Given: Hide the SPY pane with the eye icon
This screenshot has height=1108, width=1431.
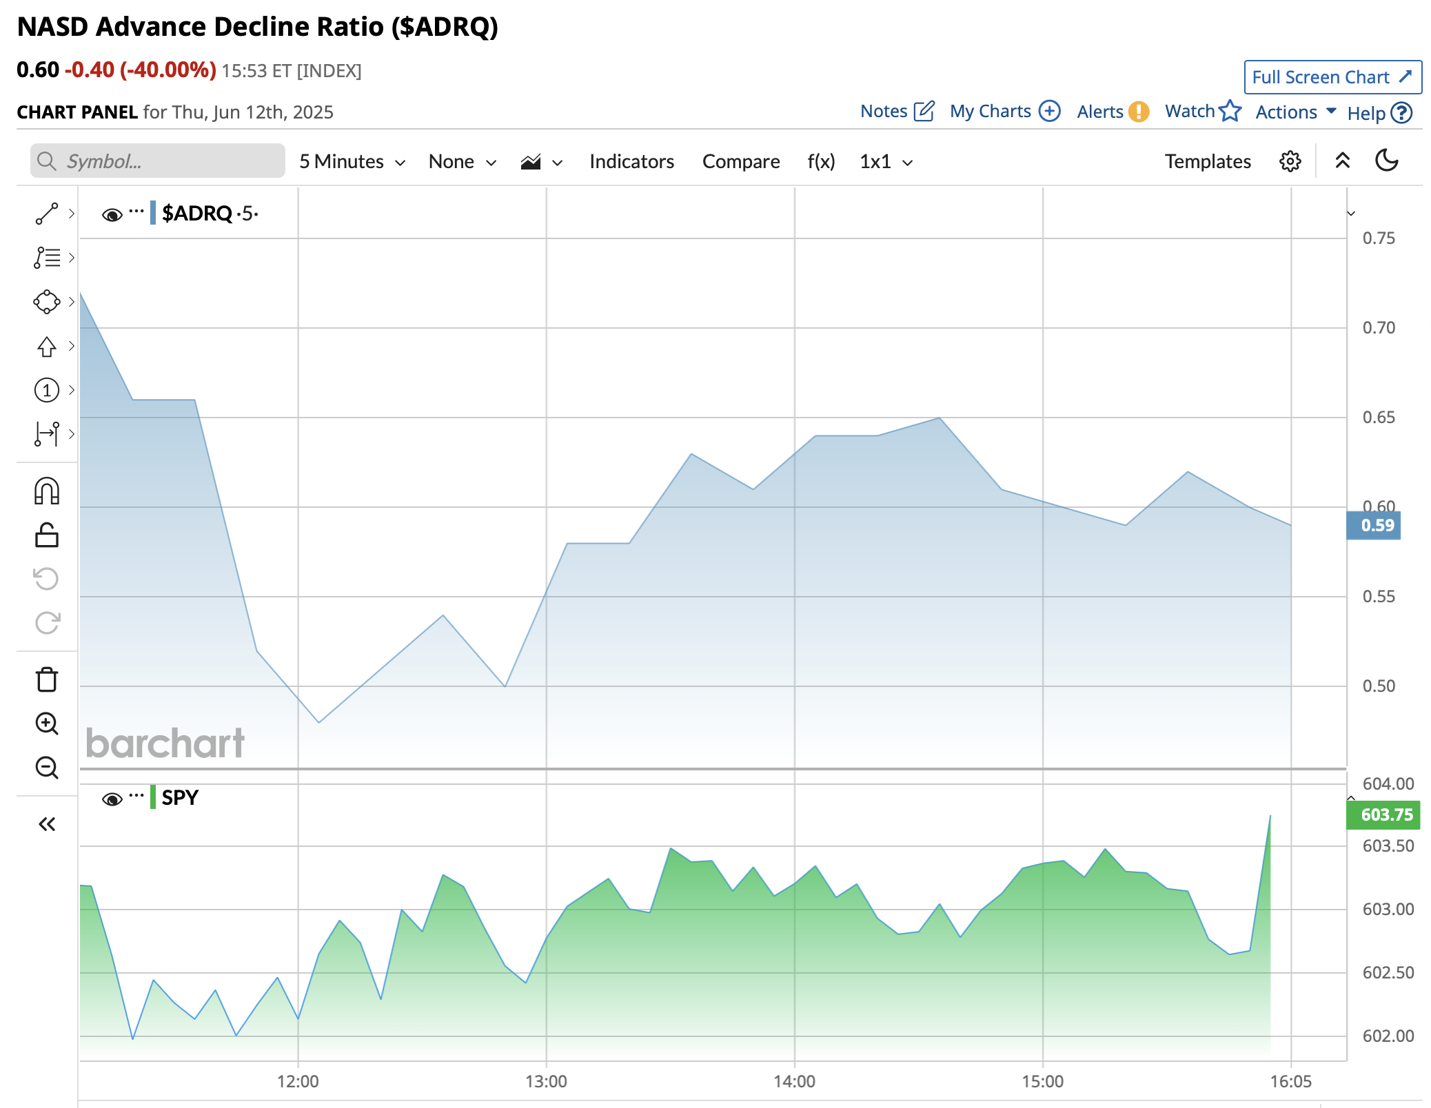Looking at the screenshot, I should [112, 799].
